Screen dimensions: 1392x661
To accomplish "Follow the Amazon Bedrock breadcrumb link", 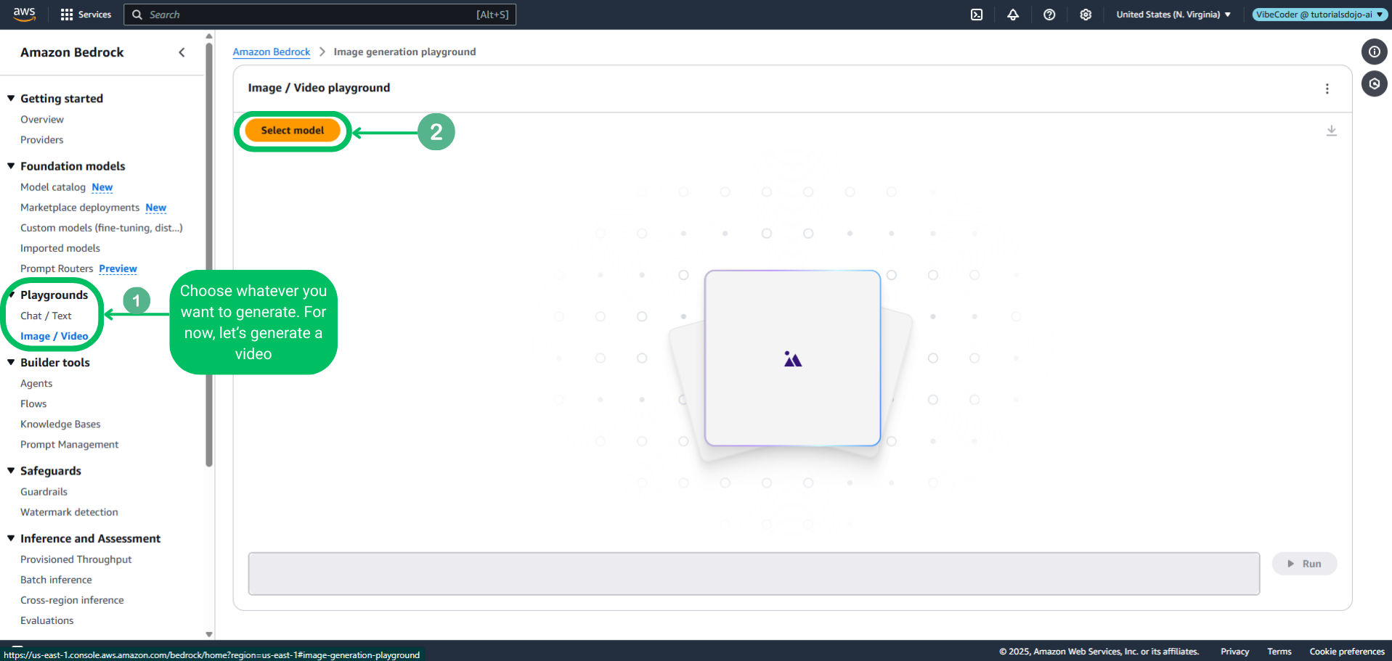I will pos(271,52).
